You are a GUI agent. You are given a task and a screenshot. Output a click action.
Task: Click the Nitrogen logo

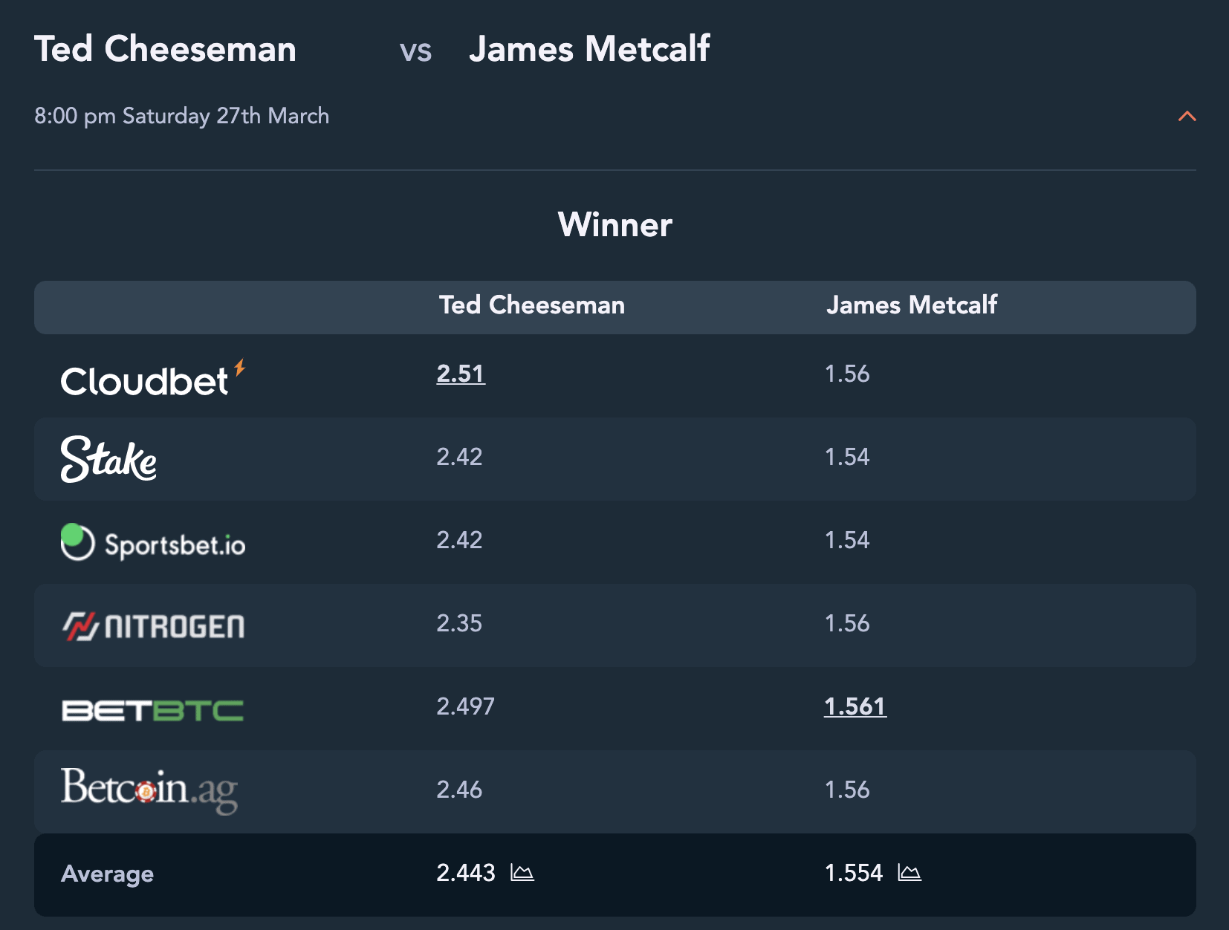153,626
